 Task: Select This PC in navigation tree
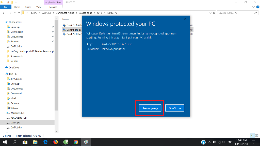(x=13, y=74)
